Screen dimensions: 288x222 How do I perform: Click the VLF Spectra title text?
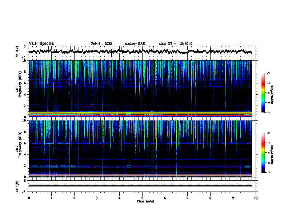(41, 44)
